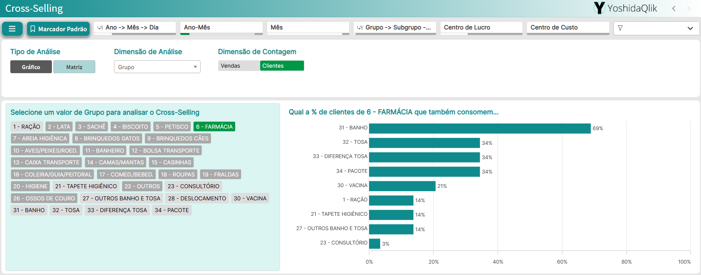Select 32 - TOSA chip
The image size is (701, 275).
(x=66, y=210)
